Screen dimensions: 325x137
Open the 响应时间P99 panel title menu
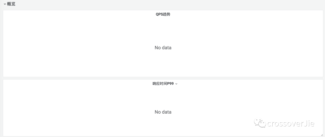pos(163,84)
